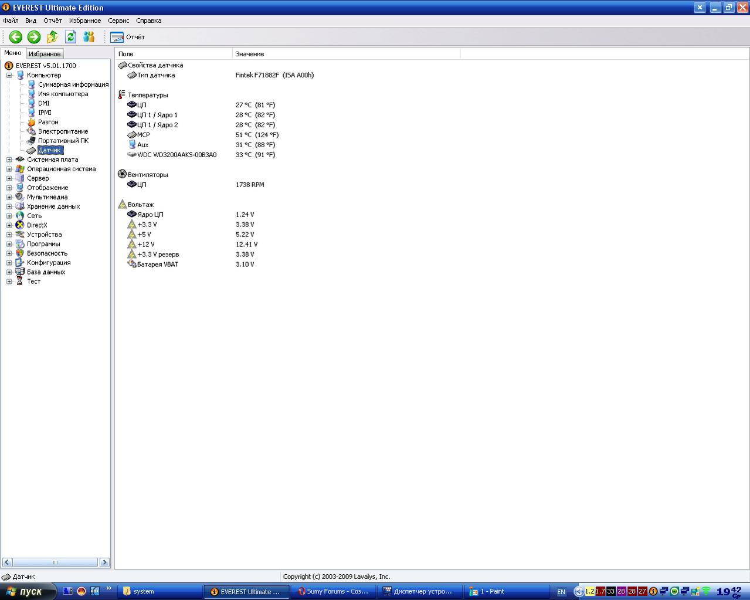This screenshot has width=750, height=600.
Task: Expand the Тест tree node
Action: pos(9,282)
